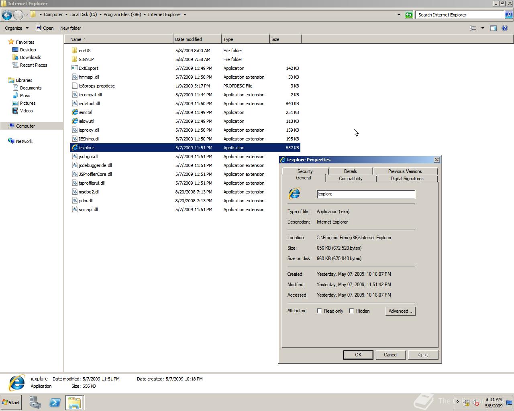Click the search magnifier icon
The width and height of the screenshot is (514, 411).
(x=508, y=15)
